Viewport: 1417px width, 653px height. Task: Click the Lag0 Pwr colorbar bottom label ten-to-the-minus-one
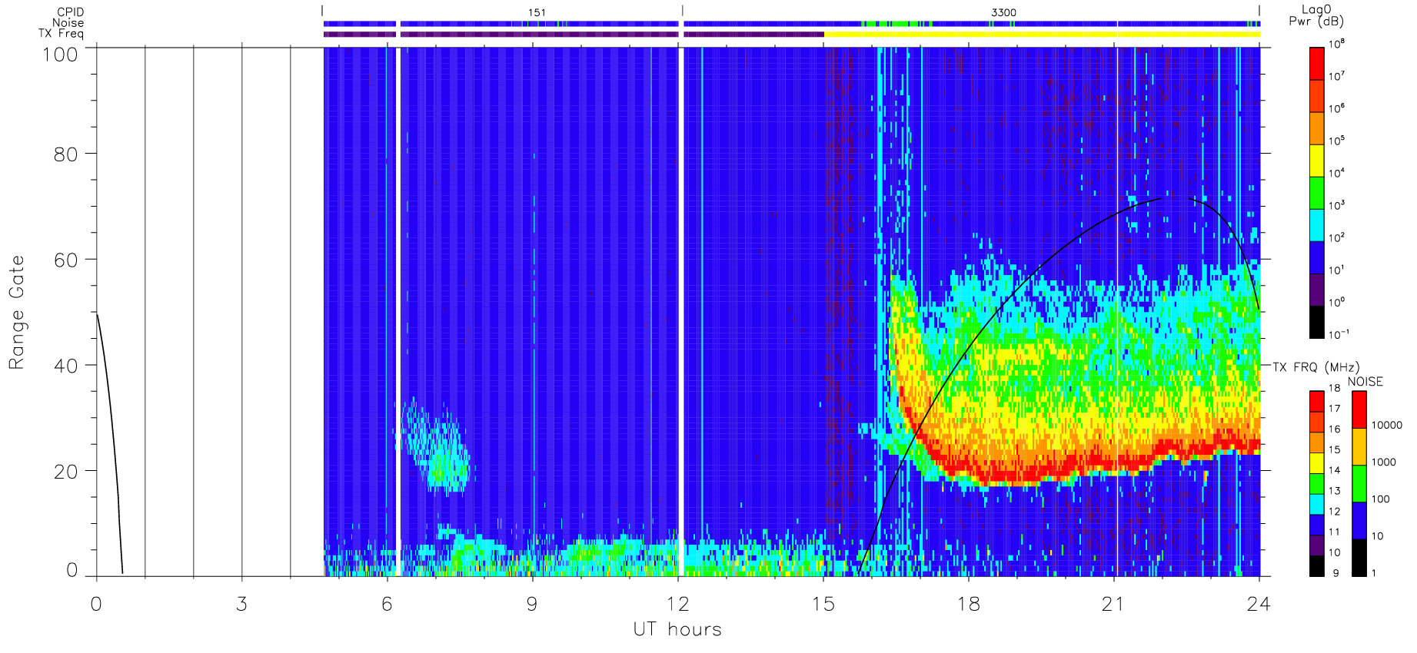click(x=1339, y=334)
